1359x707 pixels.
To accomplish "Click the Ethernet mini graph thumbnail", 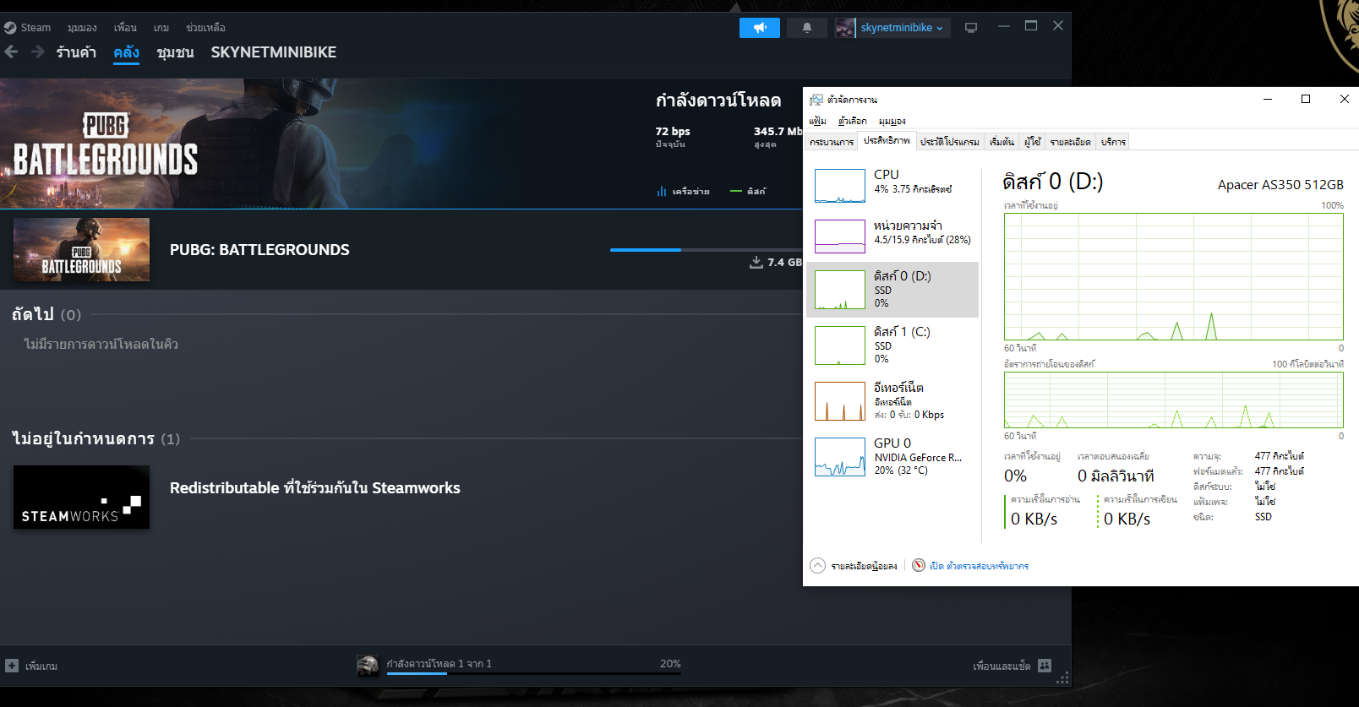I will click(839, 401).
